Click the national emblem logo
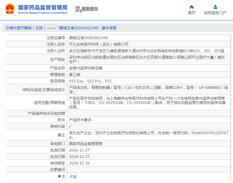 point(10,9)
